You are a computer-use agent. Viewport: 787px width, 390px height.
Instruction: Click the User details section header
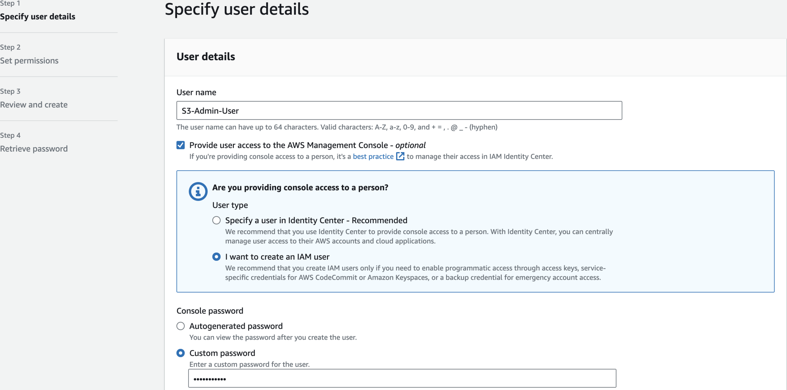coord(206,57)
